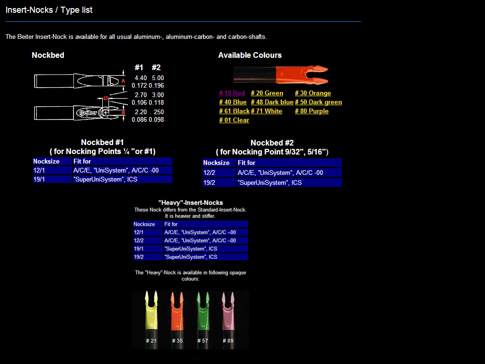Image resolution: width=485 pixels, height=364 pixels.
Task: Click the #30 Orange colour link
Action: [x=313, y=93]
